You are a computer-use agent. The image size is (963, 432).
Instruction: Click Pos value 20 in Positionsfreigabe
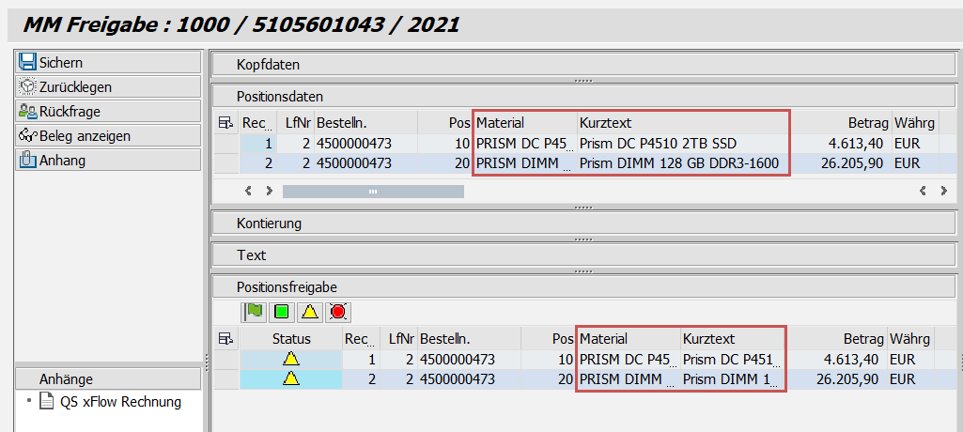549,379
